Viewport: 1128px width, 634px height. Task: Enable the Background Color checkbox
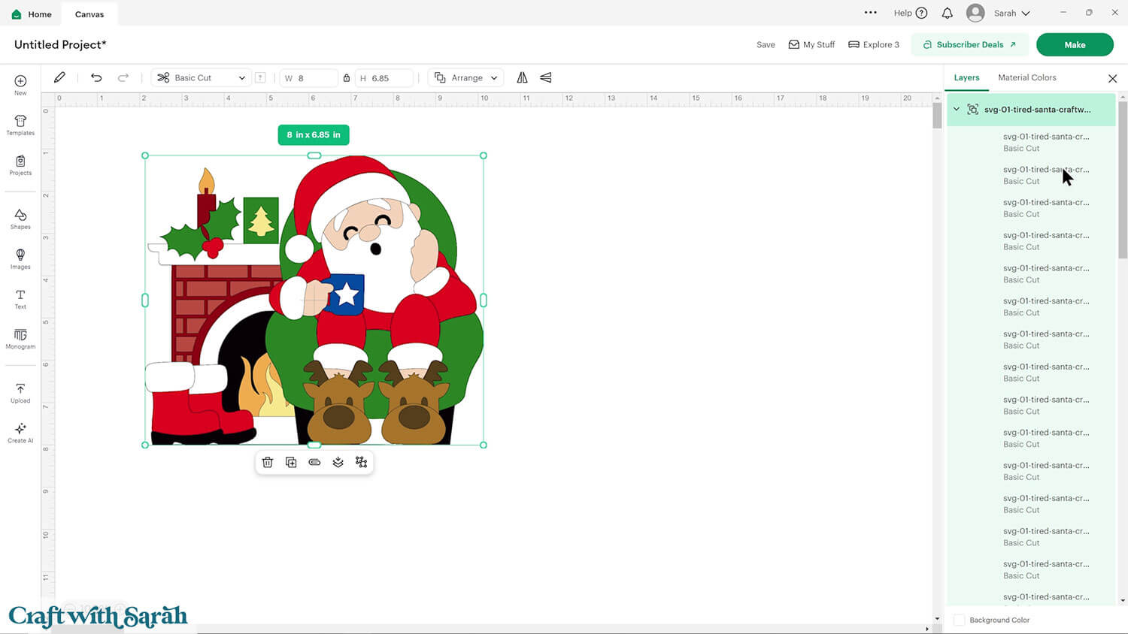tap(960, 620)
